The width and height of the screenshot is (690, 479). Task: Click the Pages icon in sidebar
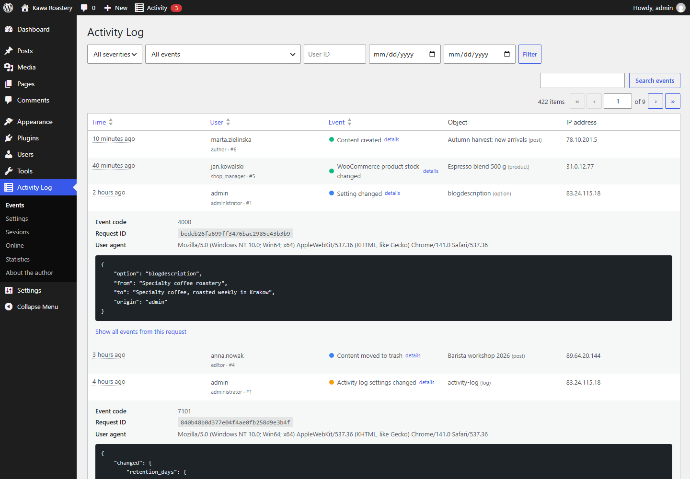point(9,84)
